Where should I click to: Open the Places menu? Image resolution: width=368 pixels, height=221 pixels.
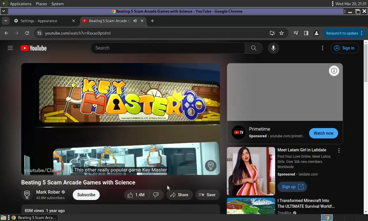pos(41,4)
